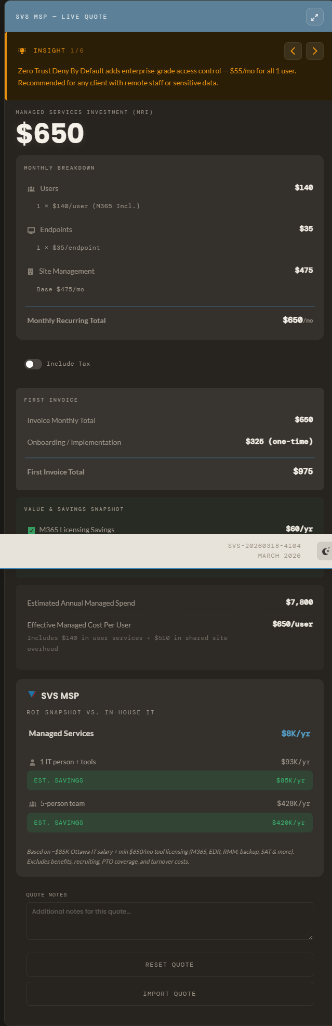Click the lightbulb Insight icon
332x1026 pixels.
22,50
